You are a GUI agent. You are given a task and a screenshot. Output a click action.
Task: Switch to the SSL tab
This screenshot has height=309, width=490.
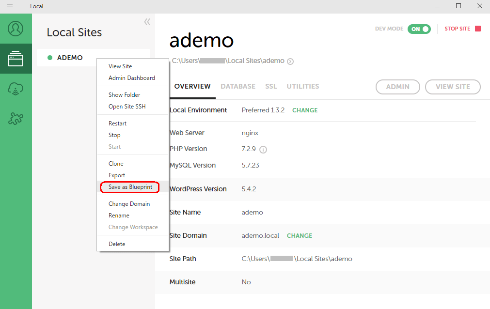tap(271, 86)
